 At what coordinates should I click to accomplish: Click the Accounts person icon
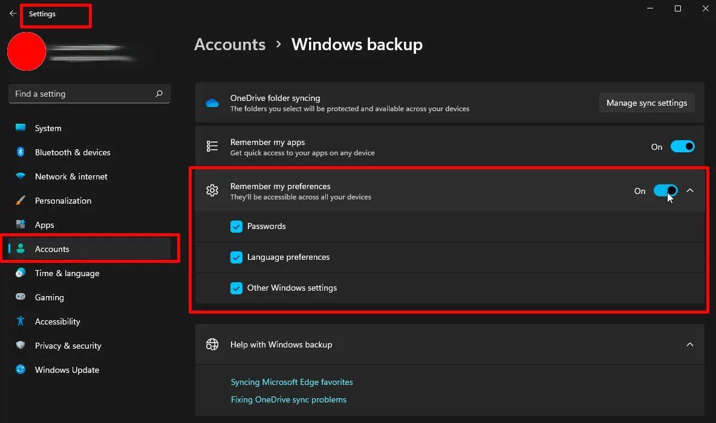21,249
